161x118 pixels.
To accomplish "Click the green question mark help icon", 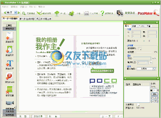I will (102, 13).
